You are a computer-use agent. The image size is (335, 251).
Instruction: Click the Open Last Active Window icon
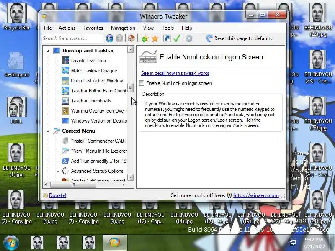(65, 81)
